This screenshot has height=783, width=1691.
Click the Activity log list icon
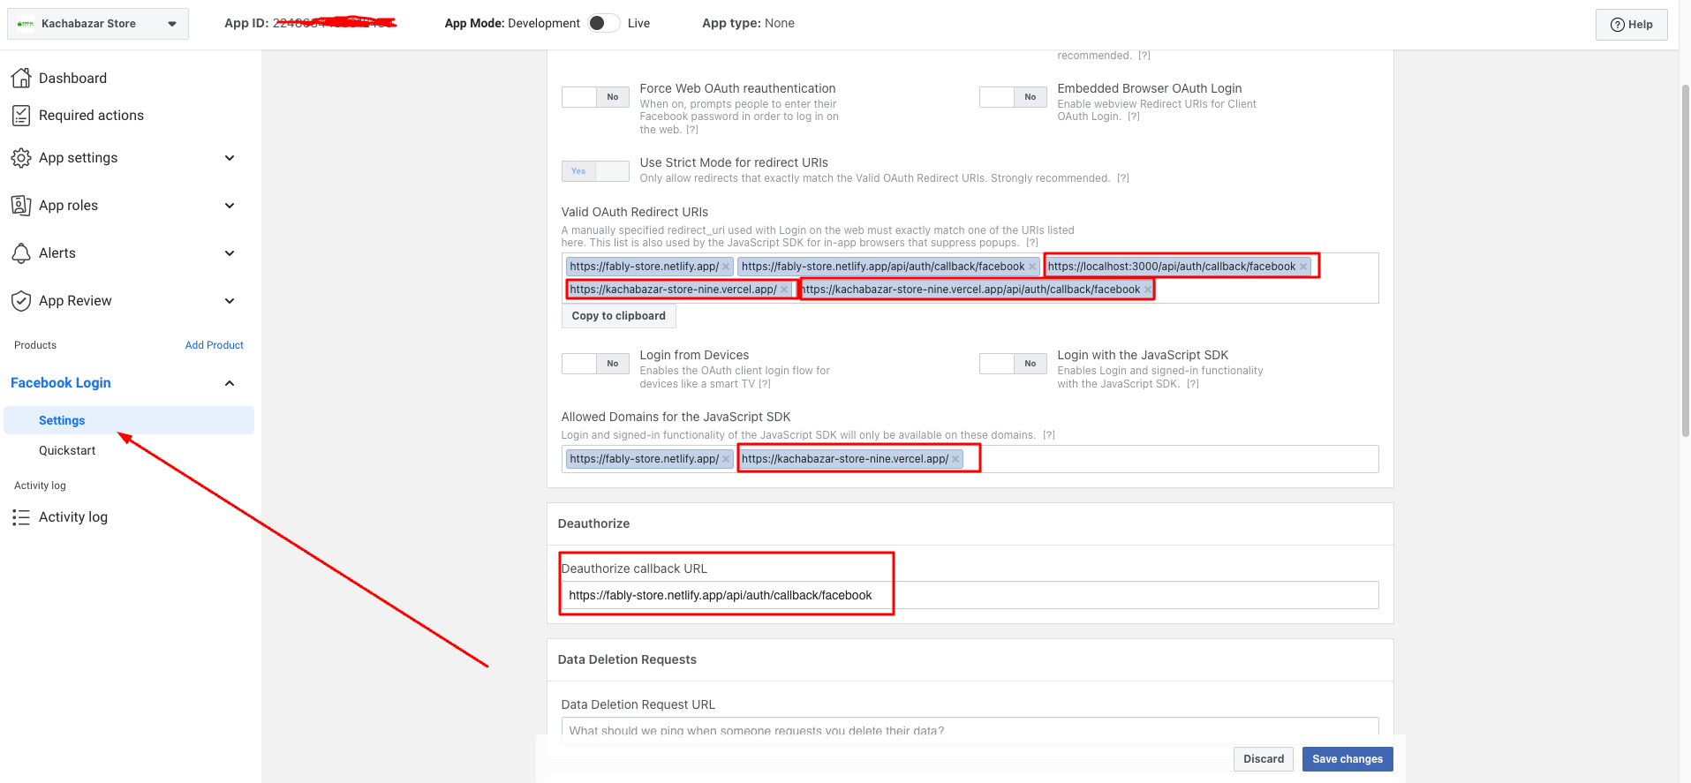click(x=21, y=517)
